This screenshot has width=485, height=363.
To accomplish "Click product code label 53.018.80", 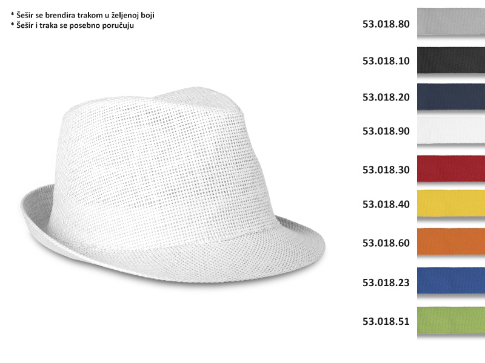I will pos(386,24).
